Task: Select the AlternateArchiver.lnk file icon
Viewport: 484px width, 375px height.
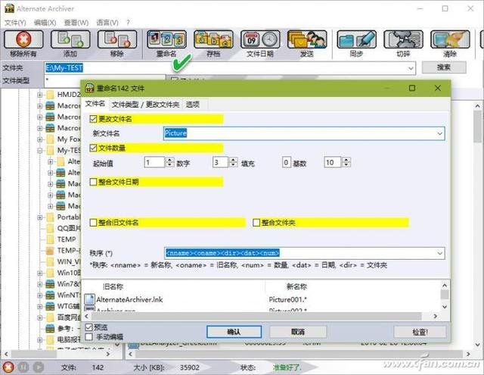Action: 89,299
